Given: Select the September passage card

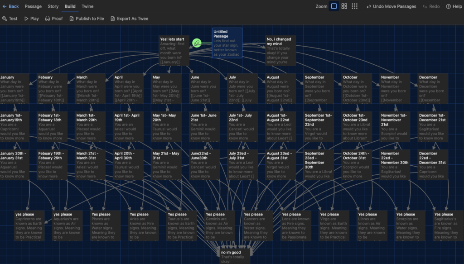Looking at the screenshot, I should click(319, 89).
